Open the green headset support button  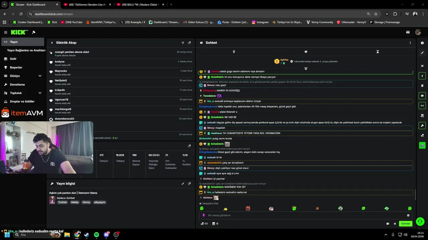420,221
